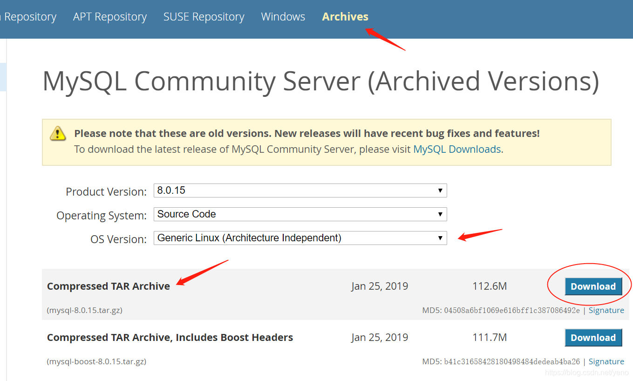Open the Operating System dropdown
This screenshot has width=633, height=381.
tap(300, 214)
